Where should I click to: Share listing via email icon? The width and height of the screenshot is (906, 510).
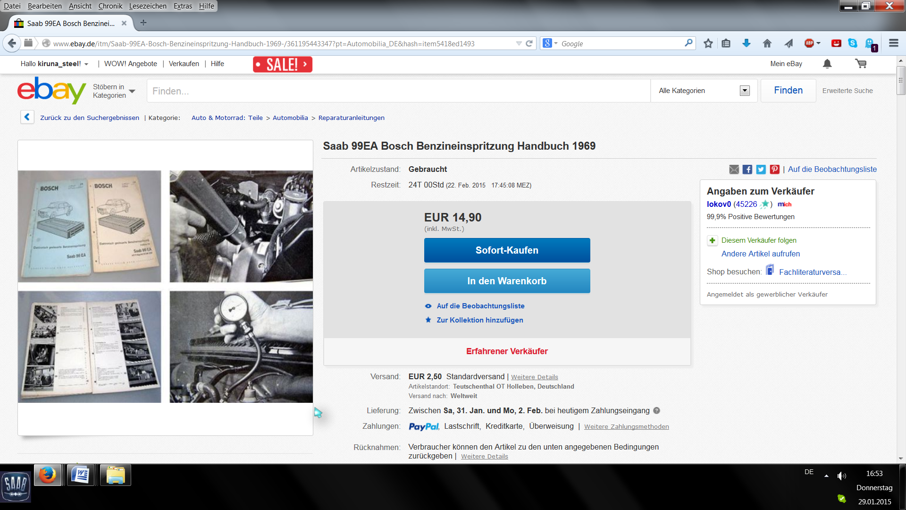click(x=734, y=169)
